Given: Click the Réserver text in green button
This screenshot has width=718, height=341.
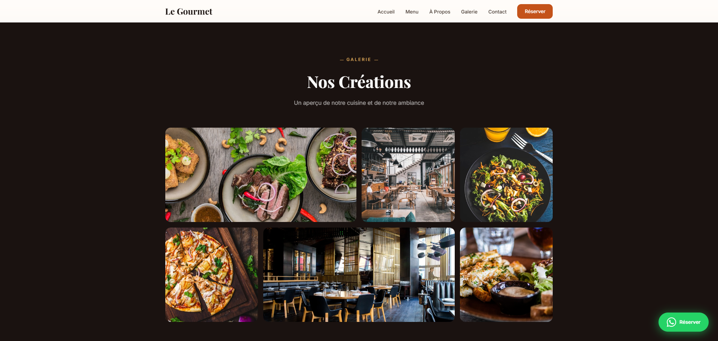Looking at the screenshot, I should coord(690,322).
